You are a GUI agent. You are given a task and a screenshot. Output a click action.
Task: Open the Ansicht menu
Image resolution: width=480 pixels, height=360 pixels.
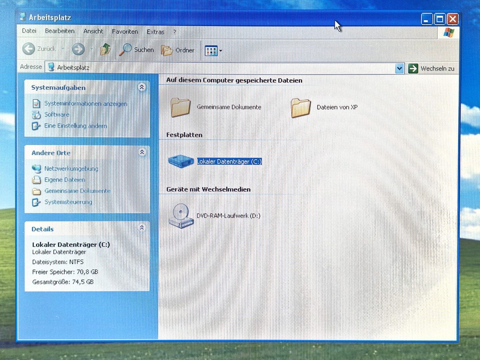click(x=93, y=31)
